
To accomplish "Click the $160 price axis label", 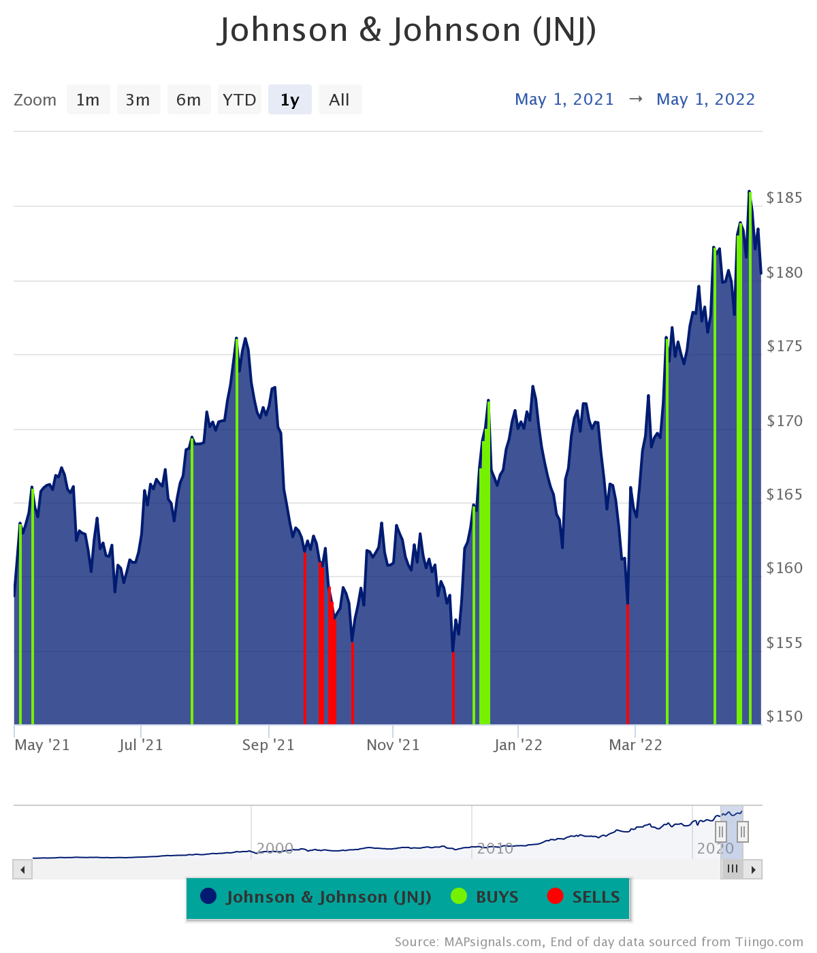I will (785, 568).
